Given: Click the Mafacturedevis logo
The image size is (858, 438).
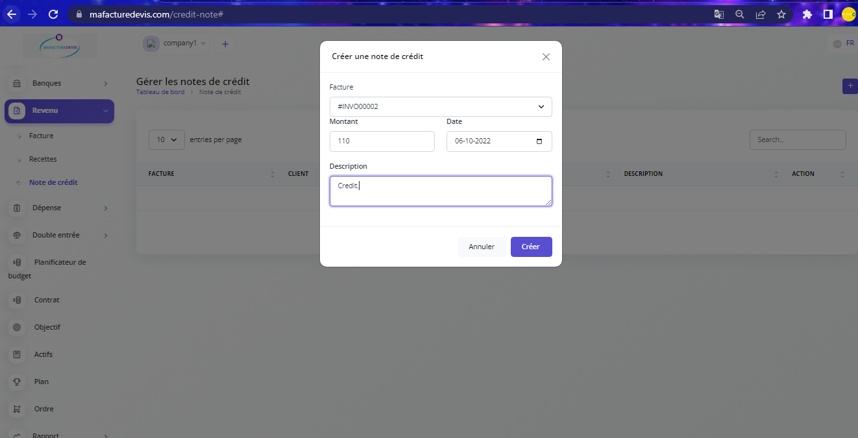Looking at the screenshot, I should (x=60, y=45).
